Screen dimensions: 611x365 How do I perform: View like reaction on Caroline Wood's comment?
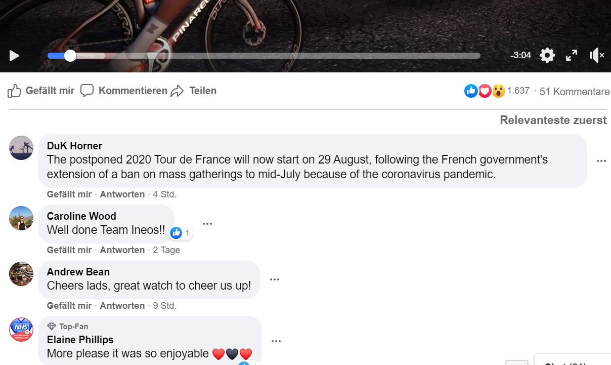pyautogui.click(x=181, y=233)
